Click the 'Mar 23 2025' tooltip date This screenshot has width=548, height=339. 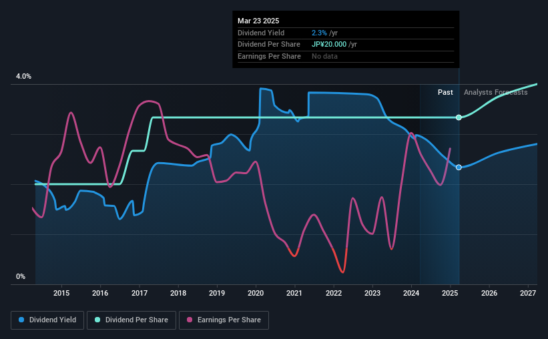(x=258, y=21)
